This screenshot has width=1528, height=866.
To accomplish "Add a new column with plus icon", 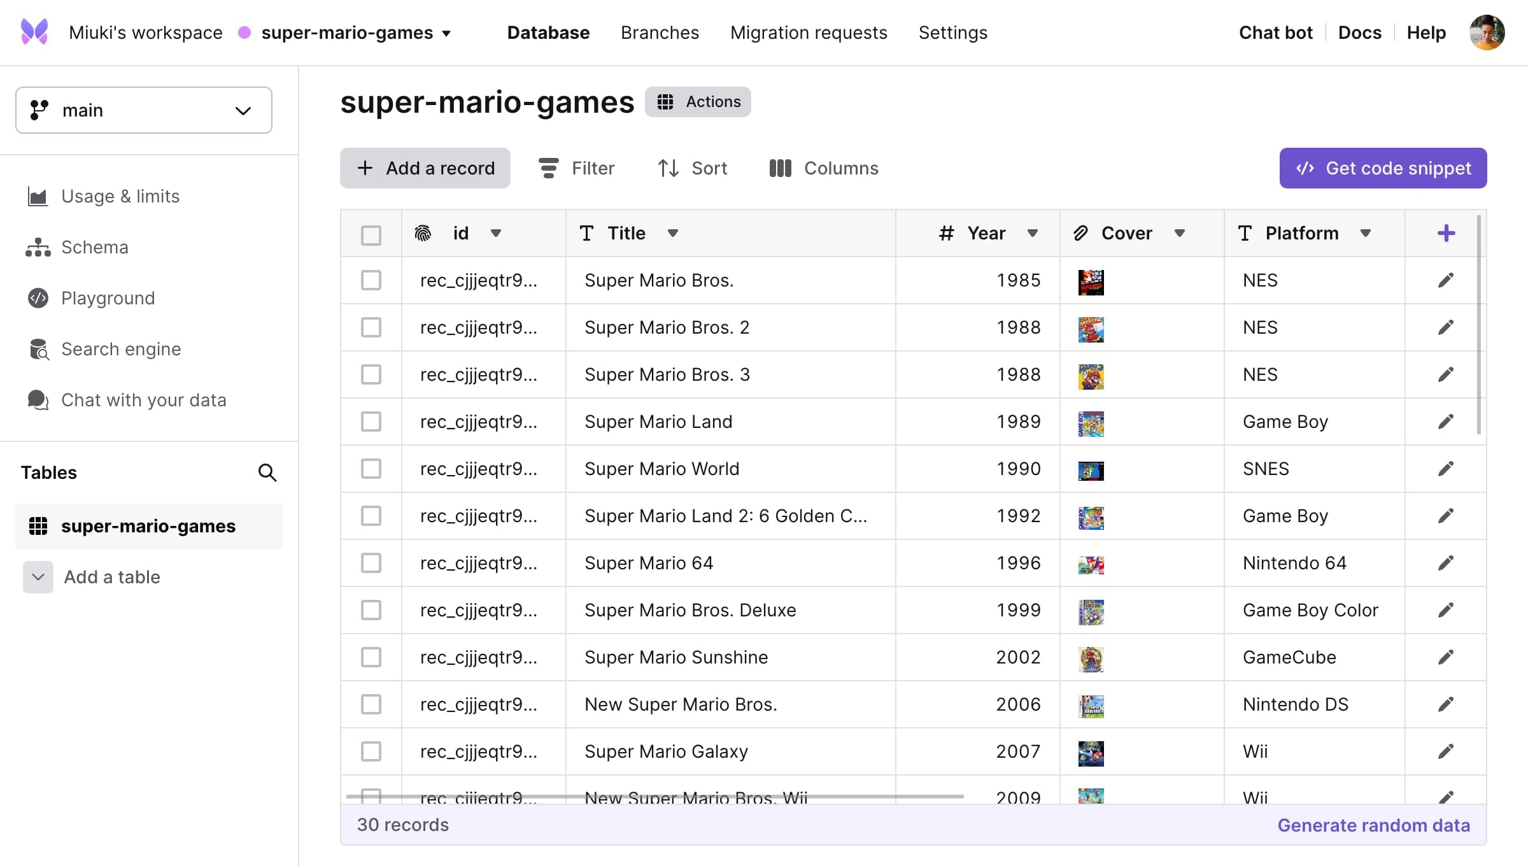I will pyautogui.click(x=1446, y=233).
